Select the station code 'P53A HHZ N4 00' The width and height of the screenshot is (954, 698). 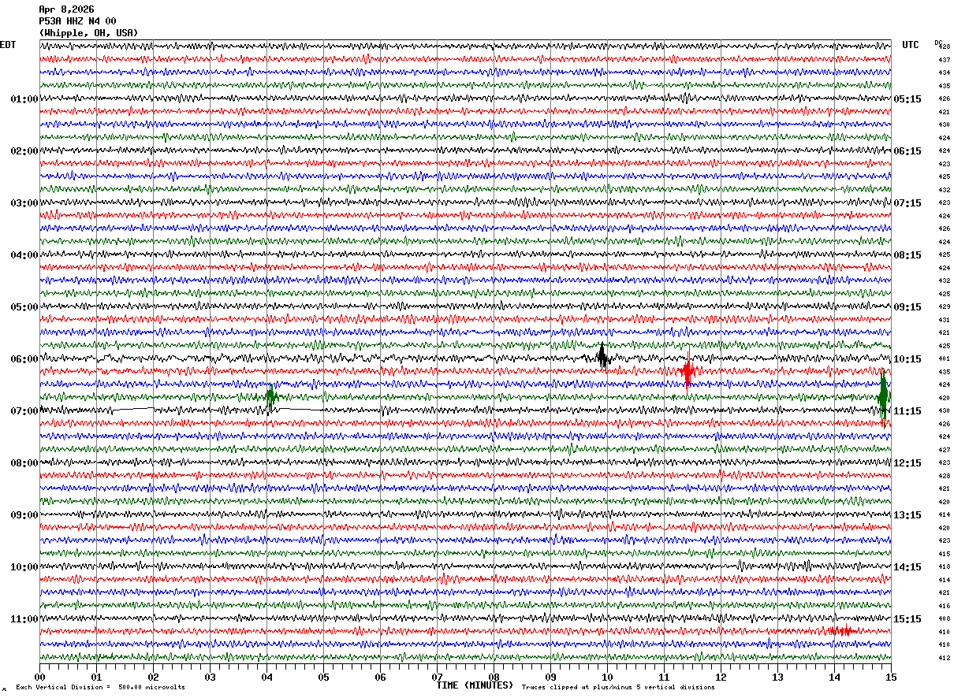(x=77, y=21)
